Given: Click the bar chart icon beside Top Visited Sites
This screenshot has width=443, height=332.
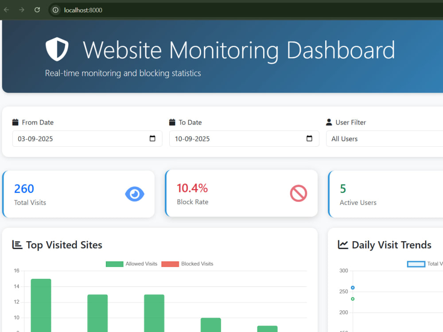Looking at the screenshot, I should [17, 245].
